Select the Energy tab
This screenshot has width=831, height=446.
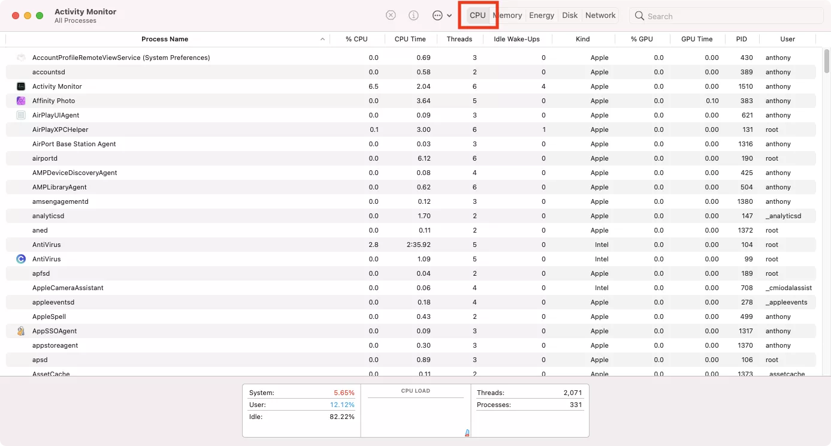pyautogui.click(x=541, y=15)
